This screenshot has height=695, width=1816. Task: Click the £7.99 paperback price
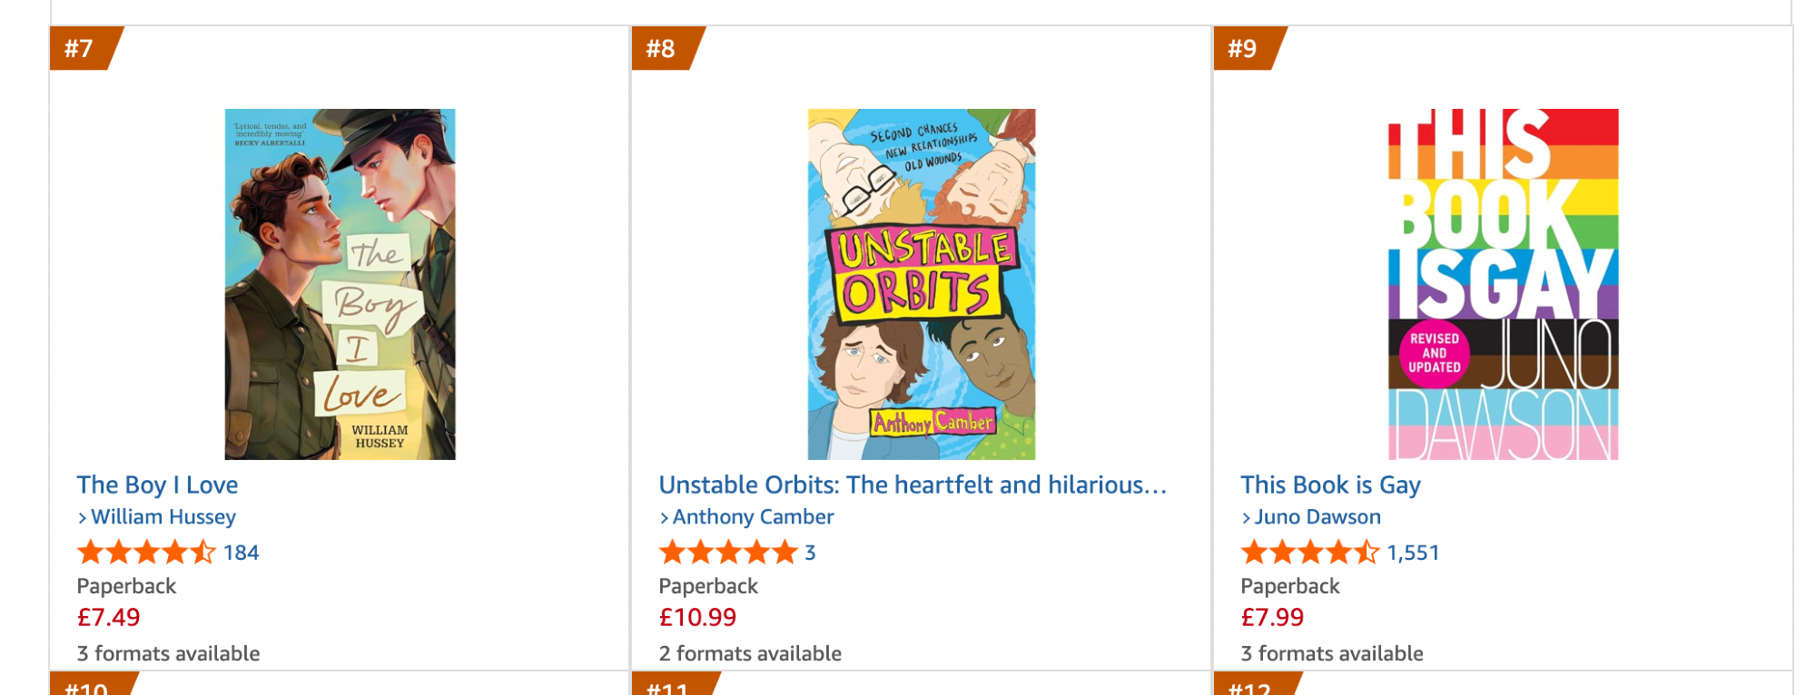1272,618
